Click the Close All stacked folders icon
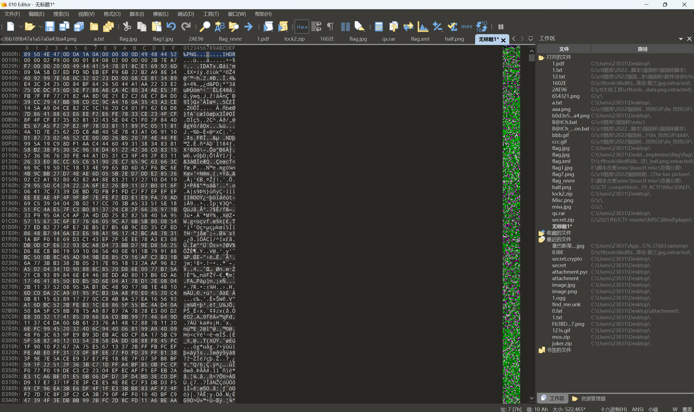 coord(108,27)
